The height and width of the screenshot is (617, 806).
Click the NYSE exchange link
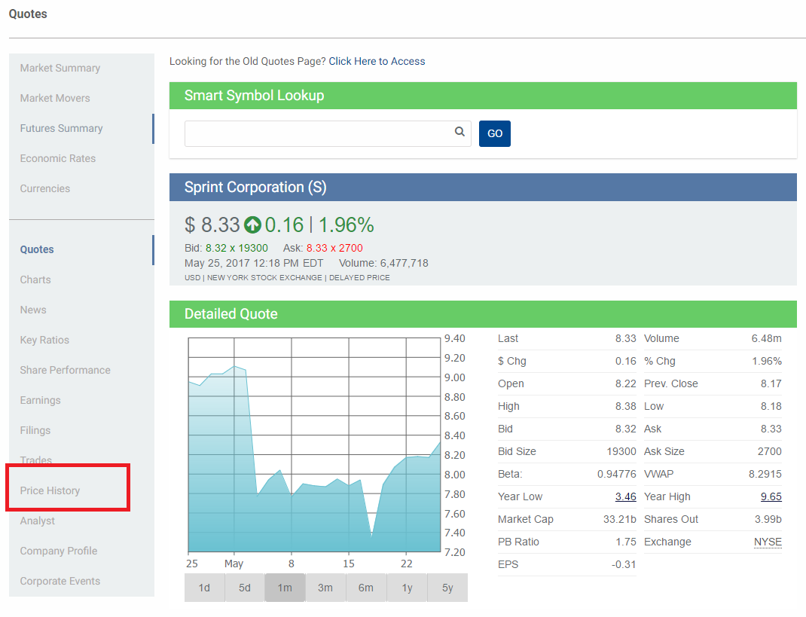(x=768, y=542)
